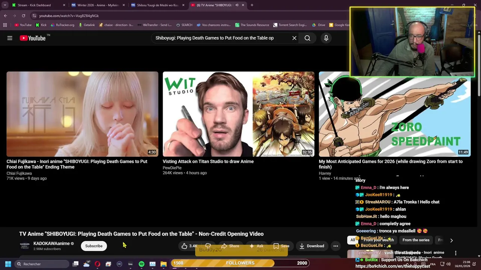Open the tab search chevron

(x=5, y=5)
